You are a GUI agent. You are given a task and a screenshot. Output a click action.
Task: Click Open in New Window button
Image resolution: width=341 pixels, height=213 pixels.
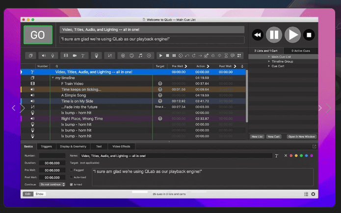[302, 136]
